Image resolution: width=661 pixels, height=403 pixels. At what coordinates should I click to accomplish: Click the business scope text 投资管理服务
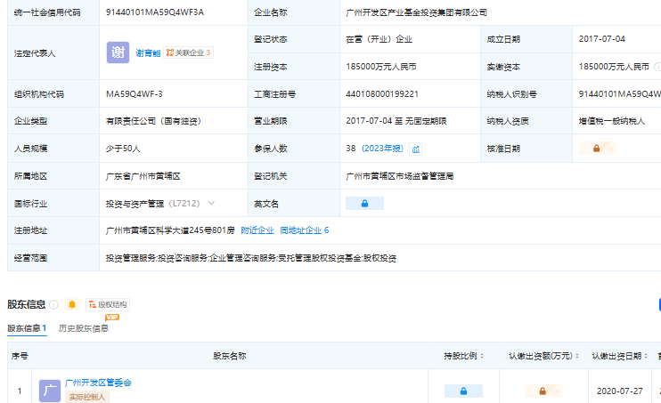tap(131, 258)
